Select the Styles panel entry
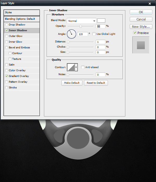The width and height of the screenshot is (156, 182). (22, 12)
